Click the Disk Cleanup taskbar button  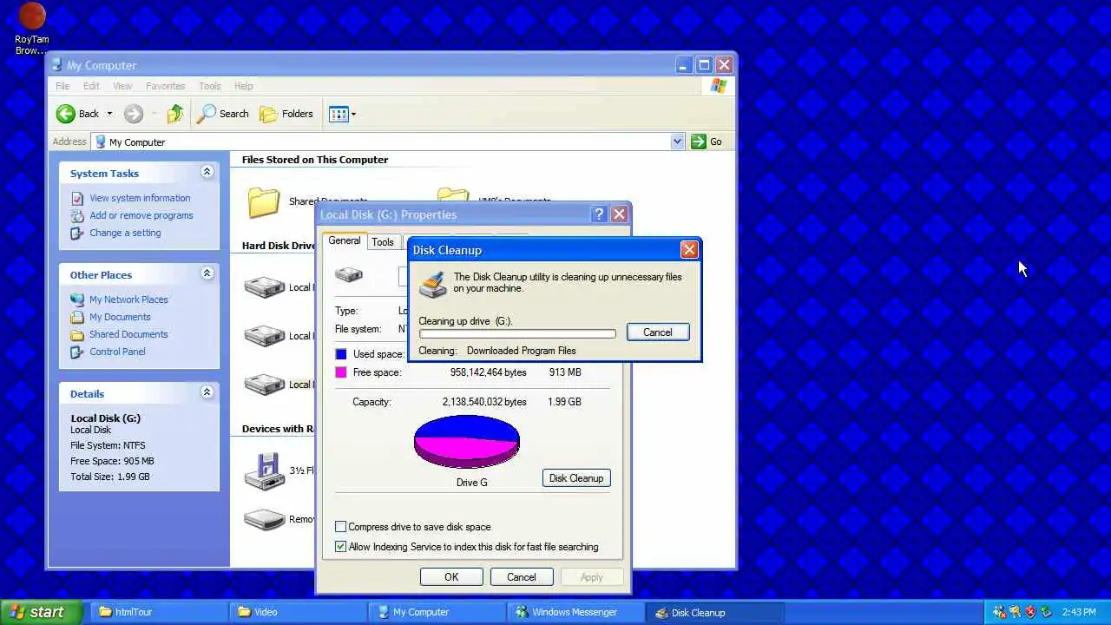tap(713, 612)
